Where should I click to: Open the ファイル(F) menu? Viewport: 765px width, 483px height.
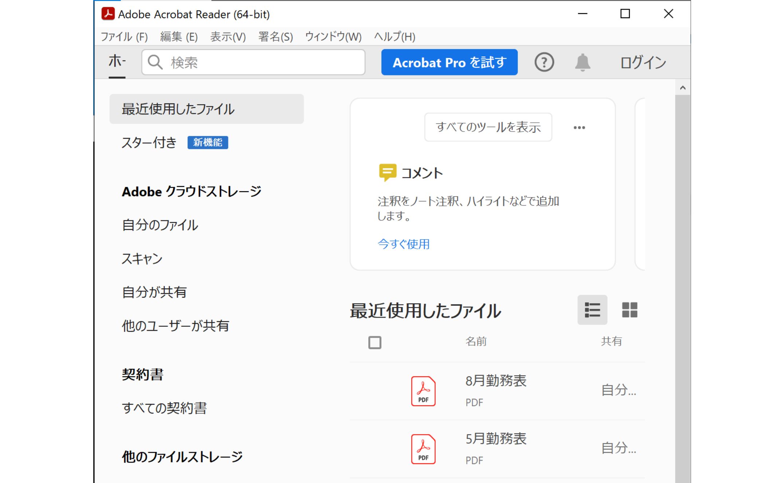coord(124,37)
